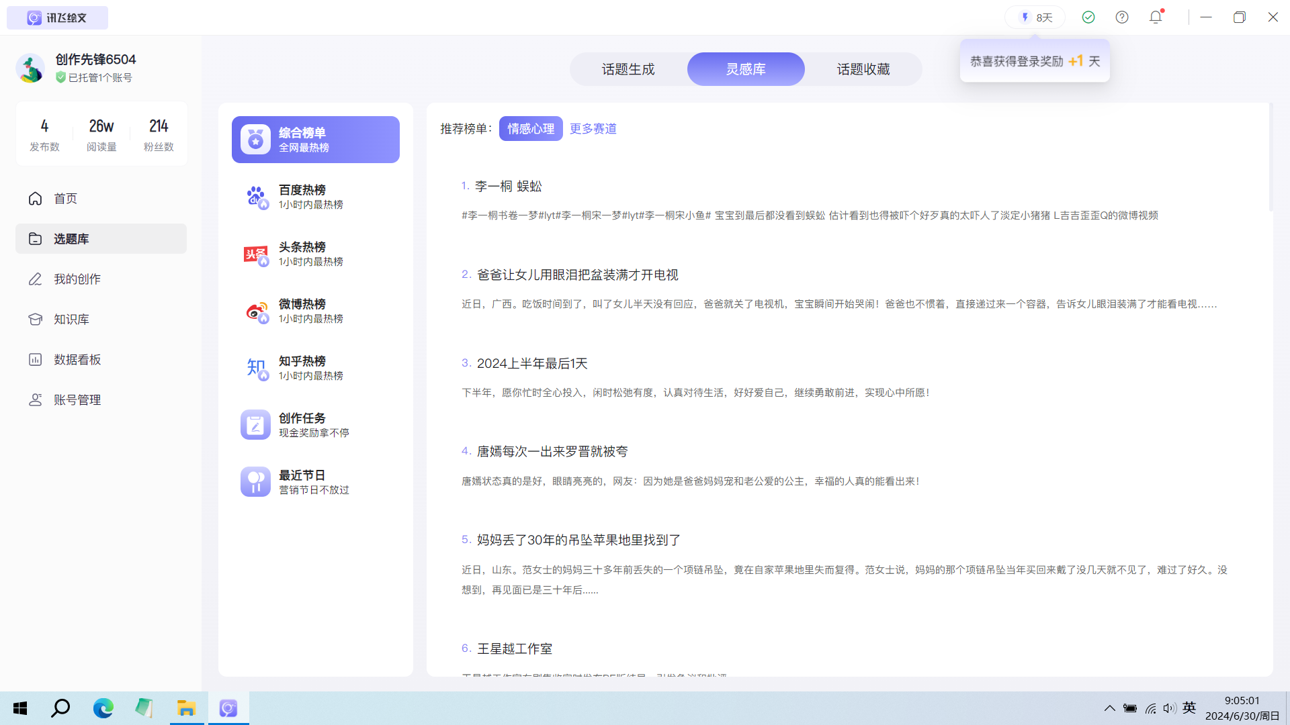Open topic 2024上半年最后1天

(531, 364)
